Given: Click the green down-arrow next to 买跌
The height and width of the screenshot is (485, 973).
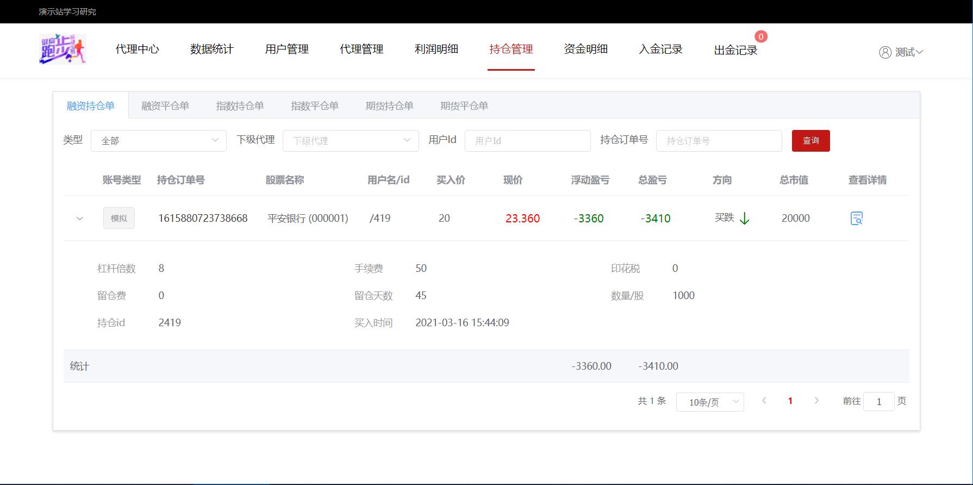Looking at the screenshot, I should coord(745,219).
